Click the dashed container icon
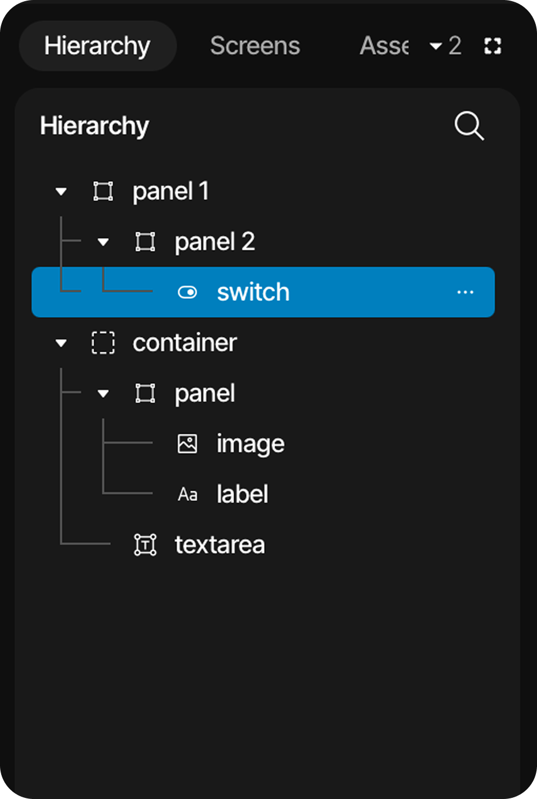Image resolution: width=537 pixels, height=799 pixels. [103, 343]
